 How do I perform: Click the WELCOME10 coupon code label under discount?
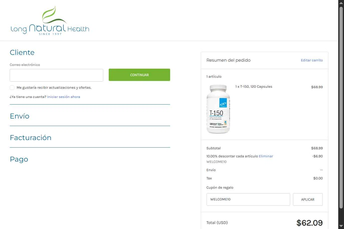click(216, 162)
